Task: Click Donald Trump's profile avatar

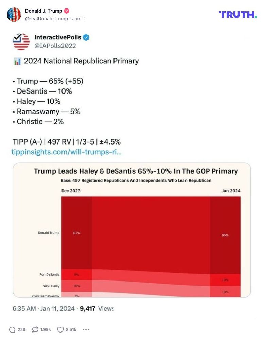Action: 14,14
